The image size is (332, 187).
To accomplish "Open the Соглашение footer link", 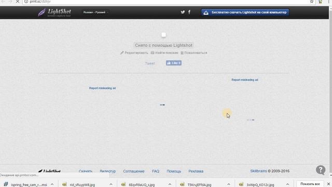I will pos(134,171).
